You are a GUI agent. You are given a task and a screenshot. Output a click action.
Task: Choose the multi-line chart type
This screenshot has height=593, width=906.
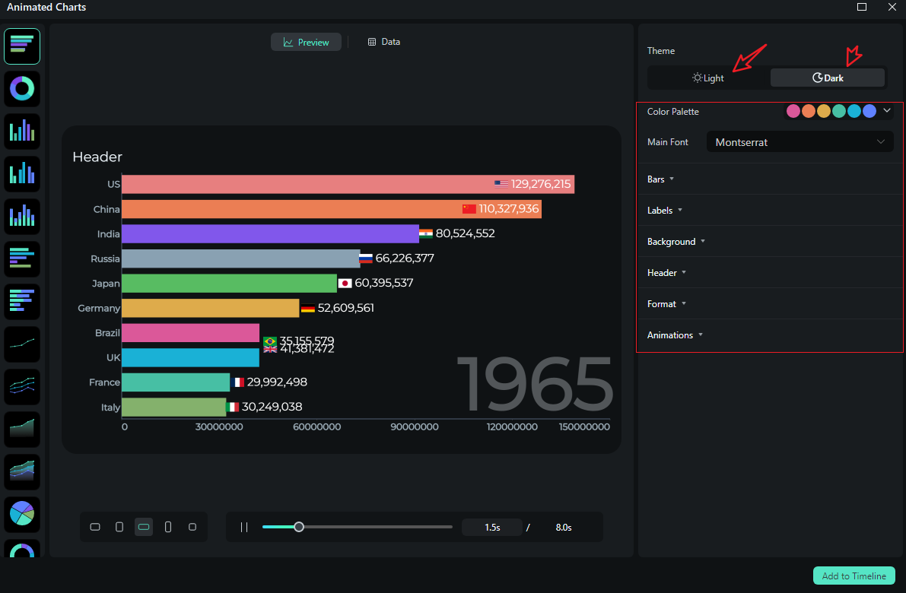21,387
